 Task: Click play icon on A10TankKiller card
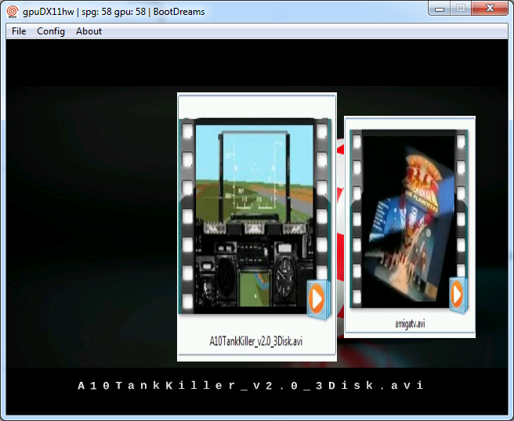point(317,299)
